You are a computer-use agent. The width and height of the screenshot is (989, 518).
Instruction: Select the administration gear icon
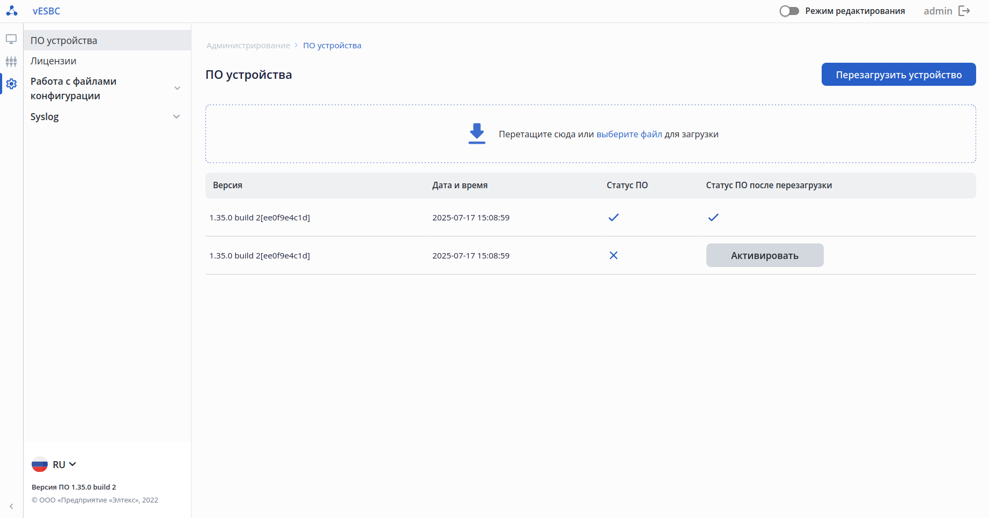(x=11, y=84)
